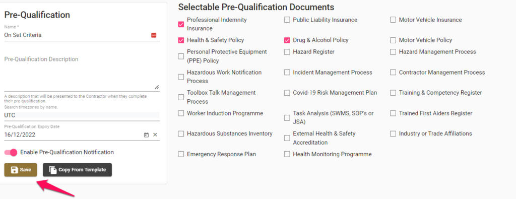Click the floppy disk icon on the Save button
This screenshot has height=199, width=516.
14,170
